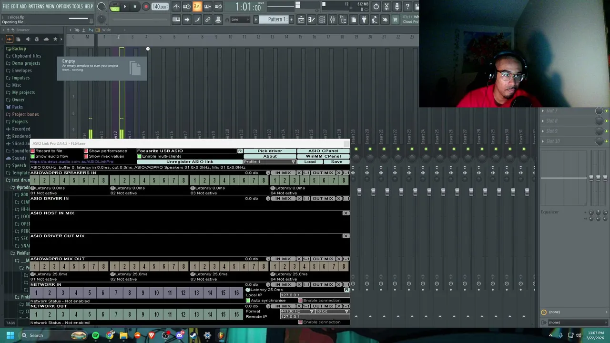Toggle the PAT/SONG mode switch

point(115,7)
